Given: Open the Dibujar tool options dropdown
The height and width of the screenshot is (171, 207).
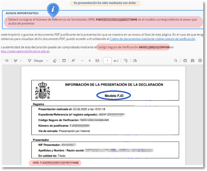Looking at the screenshot, I should (x=47, y=61).
